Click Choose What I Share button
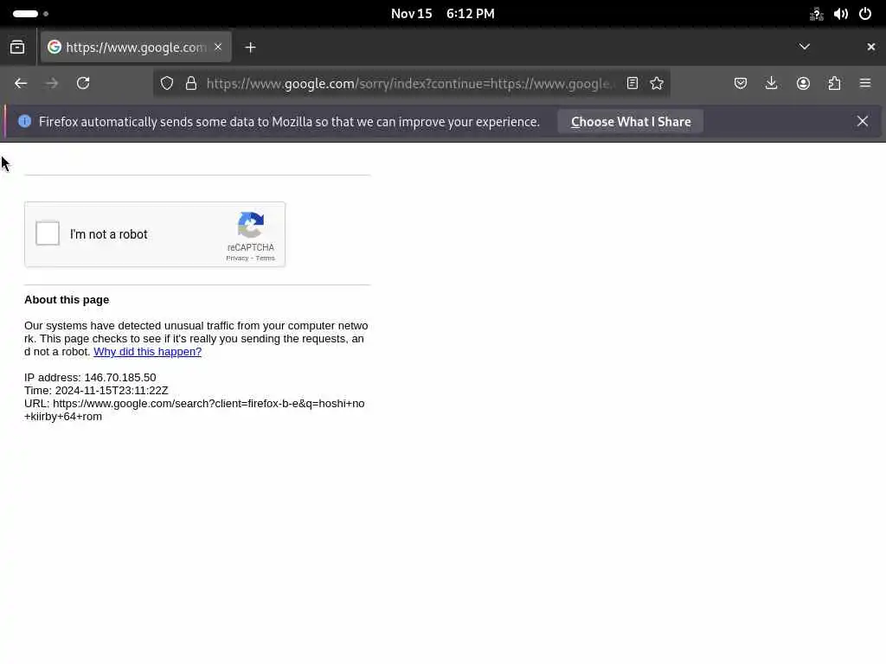 pyautogui.click(x=631, y=122)
